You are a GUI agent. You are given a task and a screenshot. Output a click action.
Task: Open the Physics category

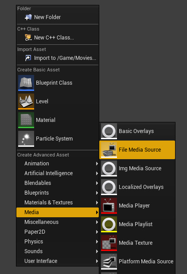pos(58,242)
